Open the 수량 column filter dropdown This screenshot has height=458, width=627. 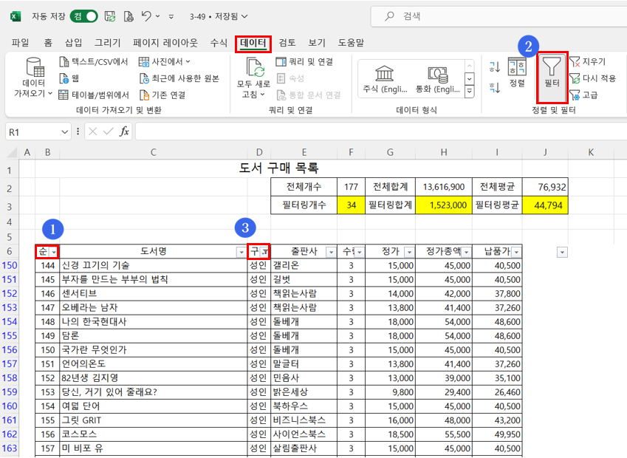pos(360,253)
